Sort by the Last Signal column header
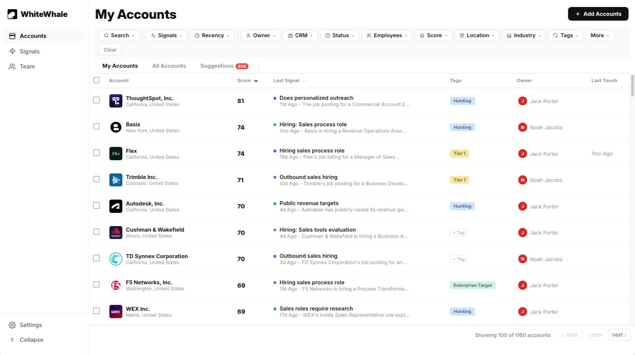The height and width of the screenshot is (355, 635). pyautogui.click(x=290, y=81)
